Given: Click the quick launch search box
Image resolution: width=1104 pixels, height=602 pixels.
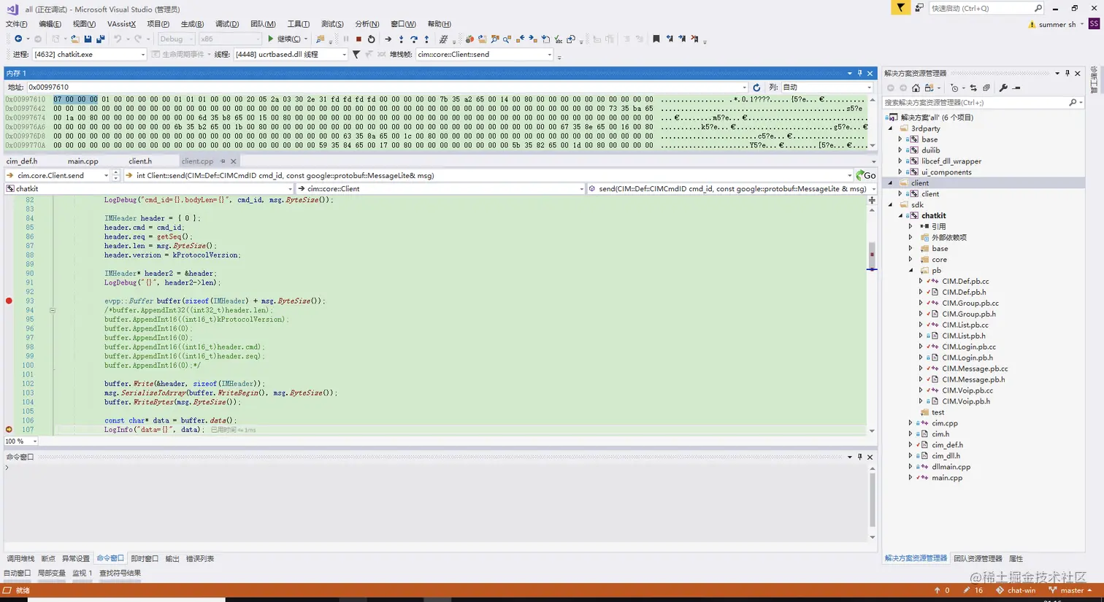Looking at the screenshot, I should [986, 8].
